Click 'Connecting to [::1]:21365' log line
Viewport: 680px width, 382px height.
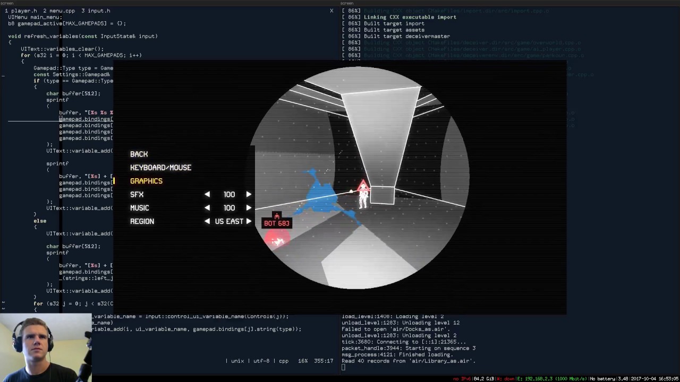(404, 342)
